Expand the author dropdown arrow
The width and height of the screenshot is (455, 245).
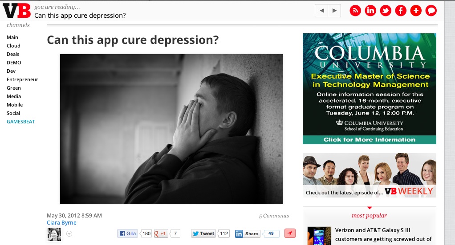pos(69,234)
